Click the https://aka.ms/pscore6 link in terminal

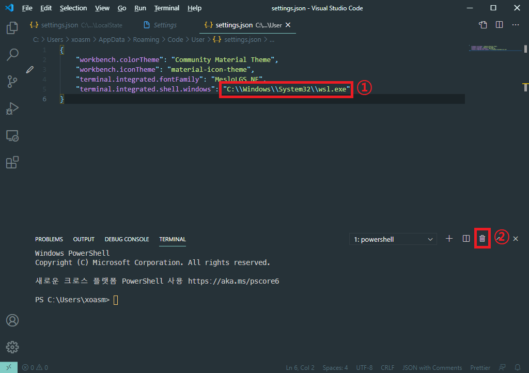click(x=234, y=281)
